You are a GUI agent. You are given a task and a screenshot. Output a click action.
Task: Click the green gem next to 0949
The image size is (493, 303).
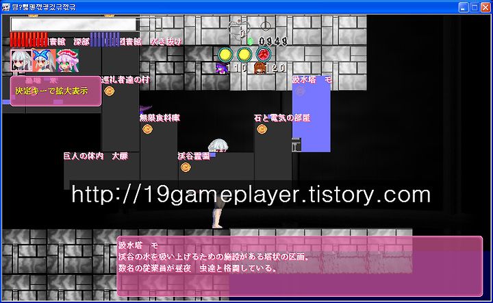click(250, 41)
